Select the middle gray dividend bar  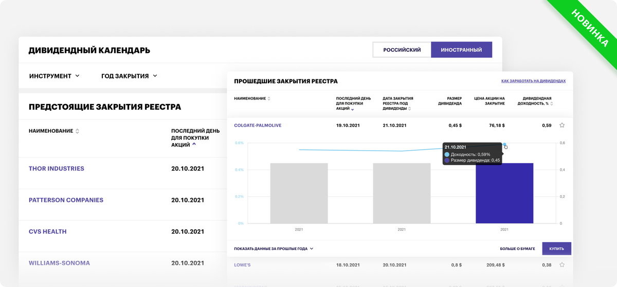coord(402,193)
